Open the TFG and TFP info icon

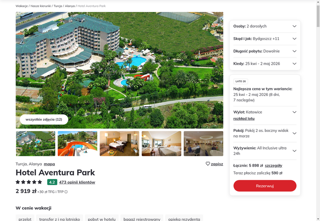(x=66, y=192)
